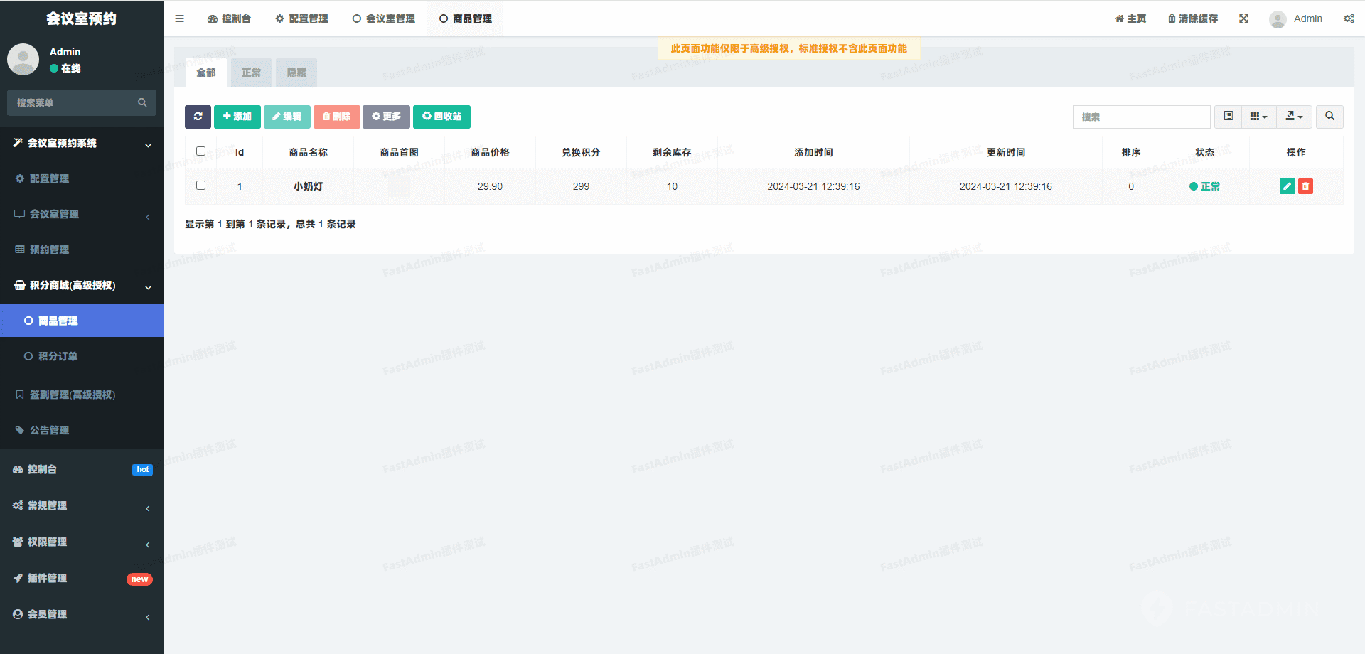The width and height of the screenshot is (1365, 654).
Task: Open the columns visibility dropdown
Action: (x=1258, y=117)
